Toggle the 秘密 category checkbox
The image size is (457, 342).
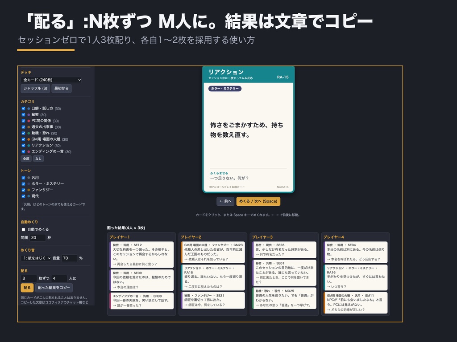click(x=23, y=114)
